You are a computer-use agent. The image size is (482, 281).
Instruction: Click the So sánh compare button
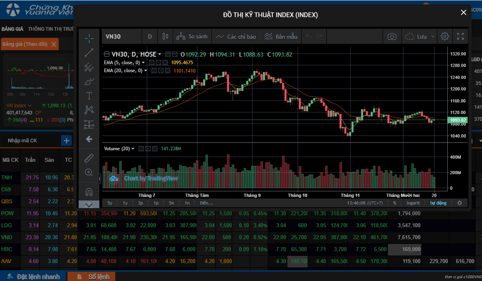192,37
